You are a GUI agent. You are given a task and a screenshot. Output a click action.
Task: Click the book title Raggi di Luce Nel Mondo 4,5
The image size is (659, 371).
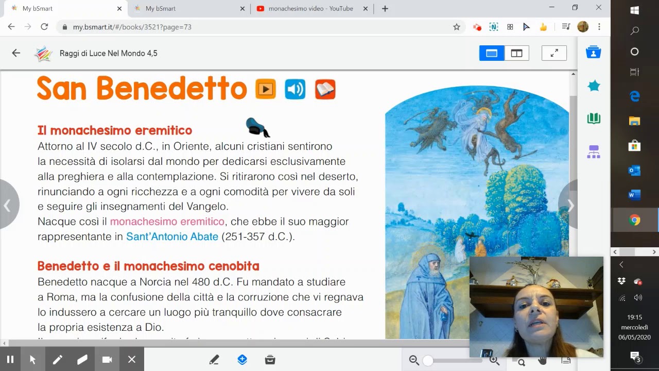[x=109, y=53]
